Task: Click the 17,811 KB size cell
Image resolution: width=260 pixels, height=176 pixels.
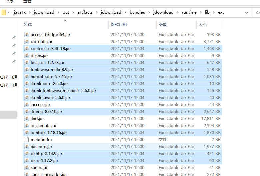Action: point(211,119)
